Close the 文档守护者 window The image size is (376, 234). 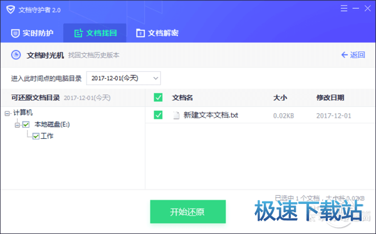click(x=367, y=8)
